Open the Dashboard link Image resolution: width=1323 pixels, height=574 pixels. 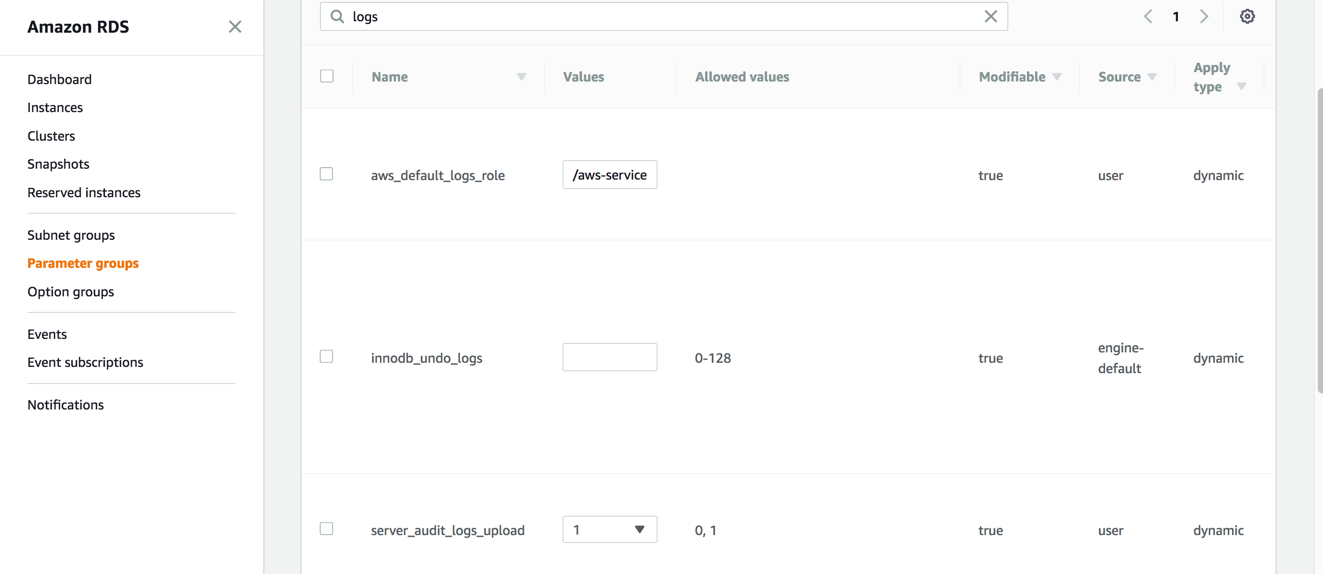click(x=59, y=79)
